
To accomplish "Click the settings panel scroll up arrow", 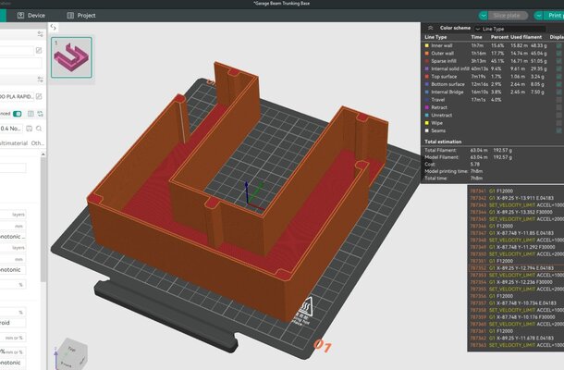I will pyautogui.click(x=43, y=154).
